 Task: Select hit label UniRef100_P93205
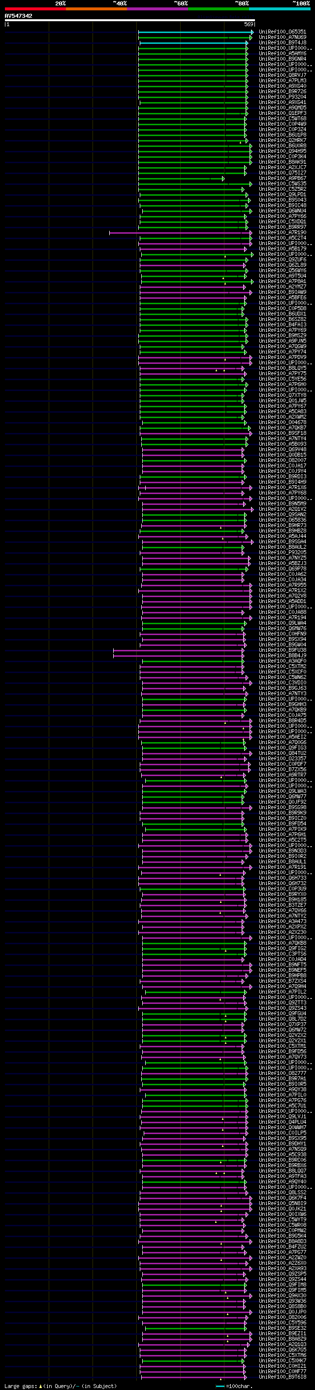283,553
